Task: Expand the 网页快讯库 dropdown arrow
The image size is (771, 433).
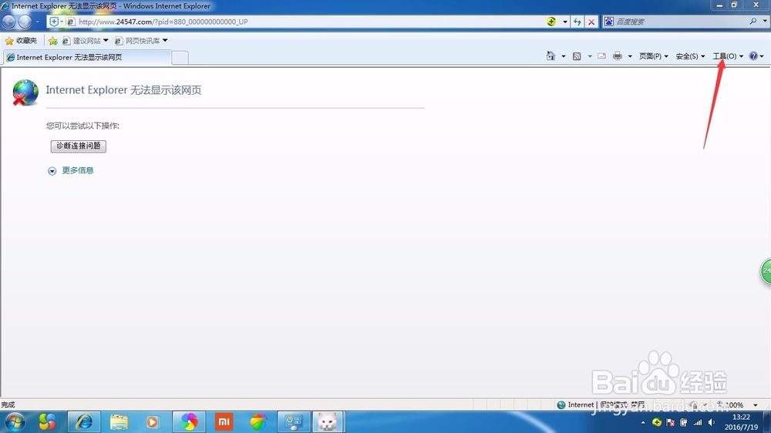Action: click(x=165, y=40)
